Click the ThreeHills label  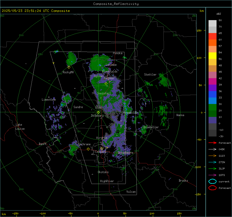(130, 113)
